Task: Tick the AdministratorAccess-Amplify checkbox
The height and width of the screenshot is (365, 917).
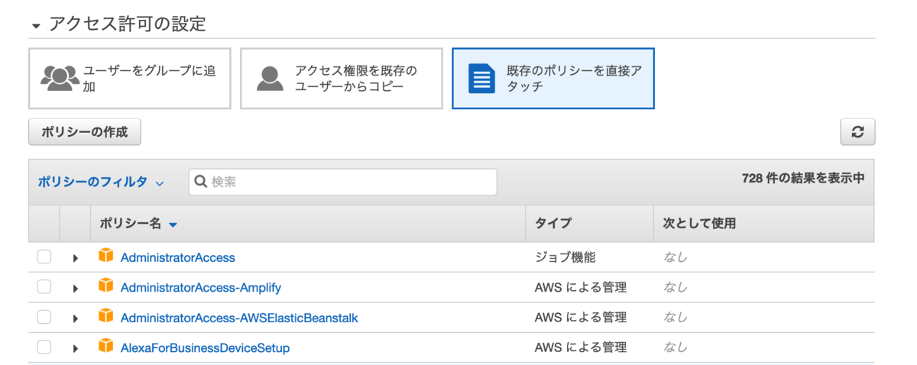Action: click(44, 287)
